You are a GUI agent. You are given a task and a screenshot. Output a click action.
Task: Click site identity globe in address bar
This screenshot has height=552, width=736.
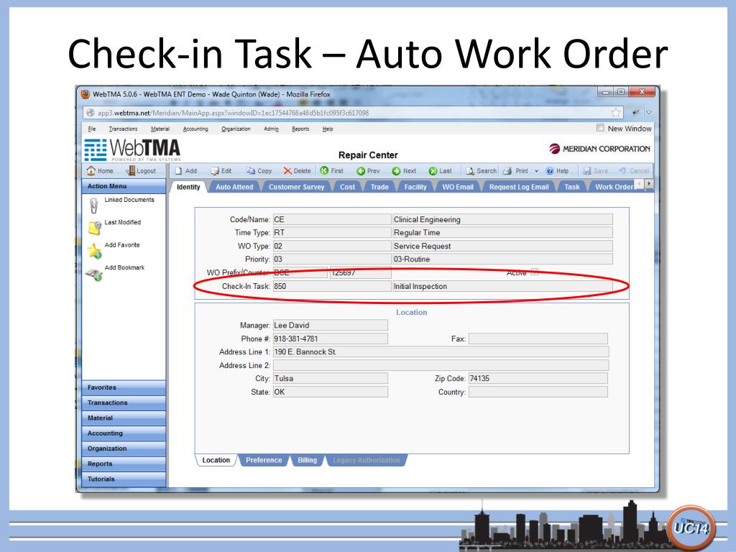click(x=91, y=113)
